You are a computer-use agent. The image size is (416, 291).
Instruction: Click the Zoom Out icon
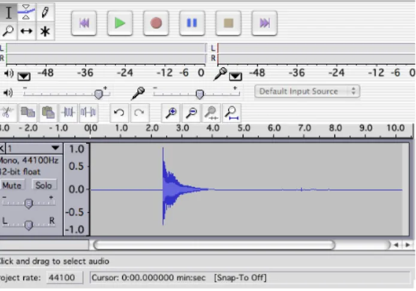(x=191, y=113)
